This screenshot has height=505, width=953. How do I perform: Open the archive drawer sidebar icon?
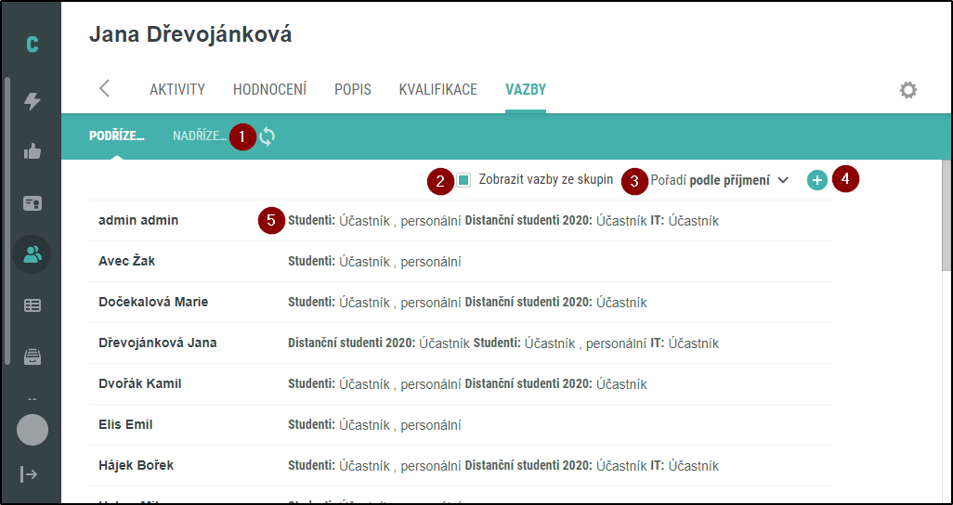[33, 356]
